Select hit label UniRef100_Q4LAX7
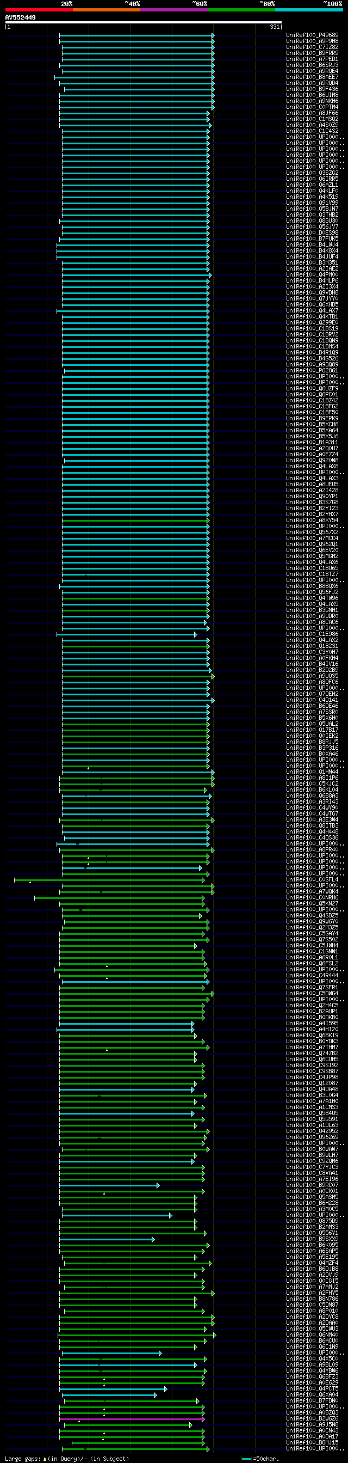Viewport: 348px width, 1463px height. pos(312,311)
